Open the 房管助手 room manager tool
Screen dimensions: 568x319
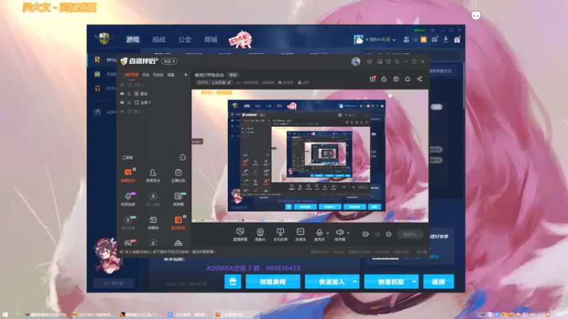tap(153, 175)
